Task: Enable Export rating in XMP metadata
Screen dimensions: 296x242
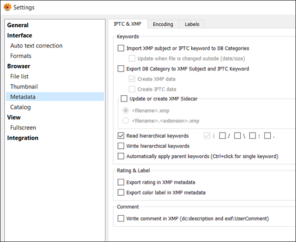Action: (x=121, y=182)
